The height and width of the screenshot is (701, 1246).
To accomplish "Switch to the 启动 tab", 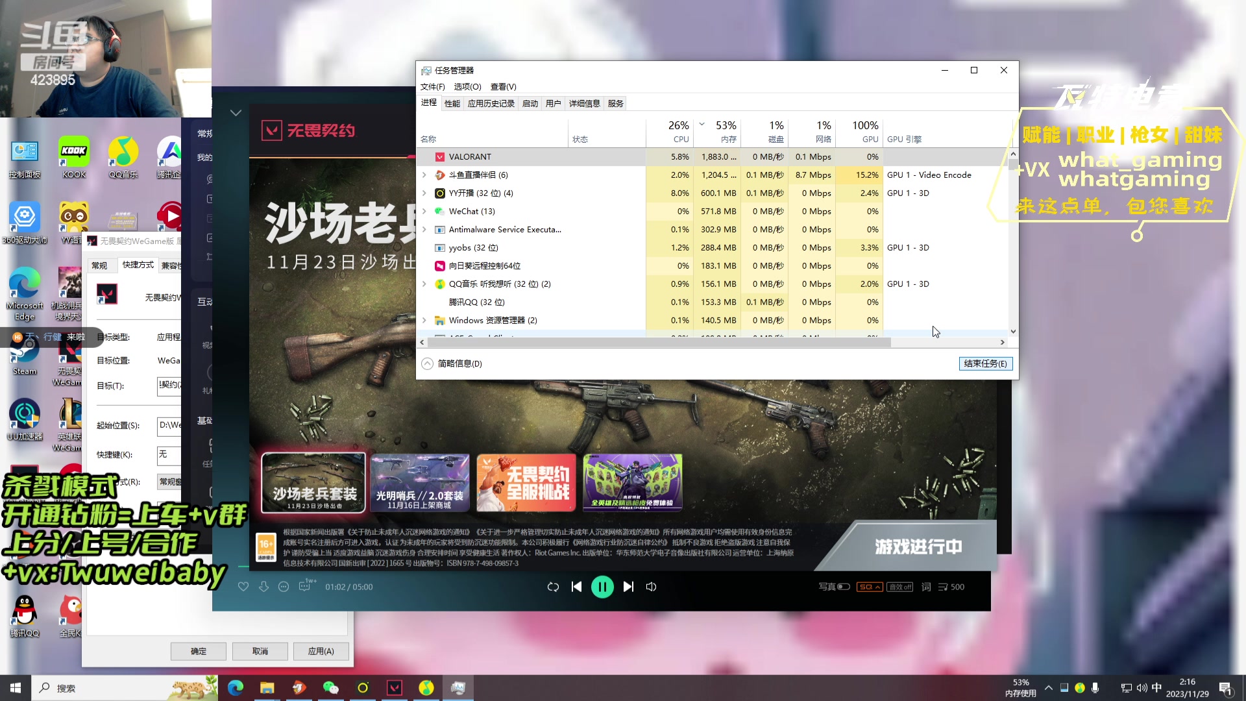I will (x=530, y=104).
